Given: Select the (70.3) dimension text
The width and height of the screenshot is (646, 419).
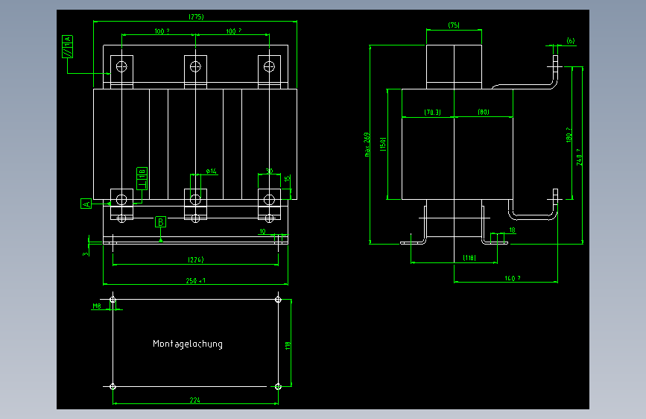Looking at the screenshot, I should click(432, 112).
